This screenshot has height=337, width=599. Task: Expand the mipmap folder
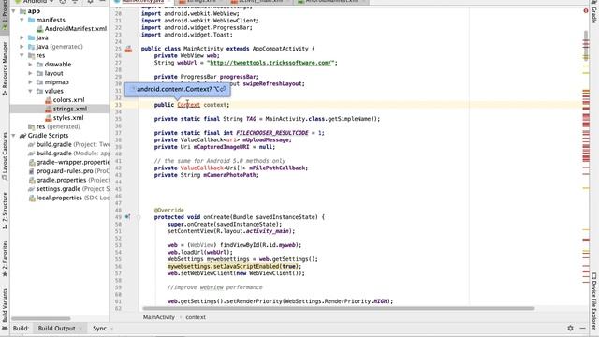(31, 82)
